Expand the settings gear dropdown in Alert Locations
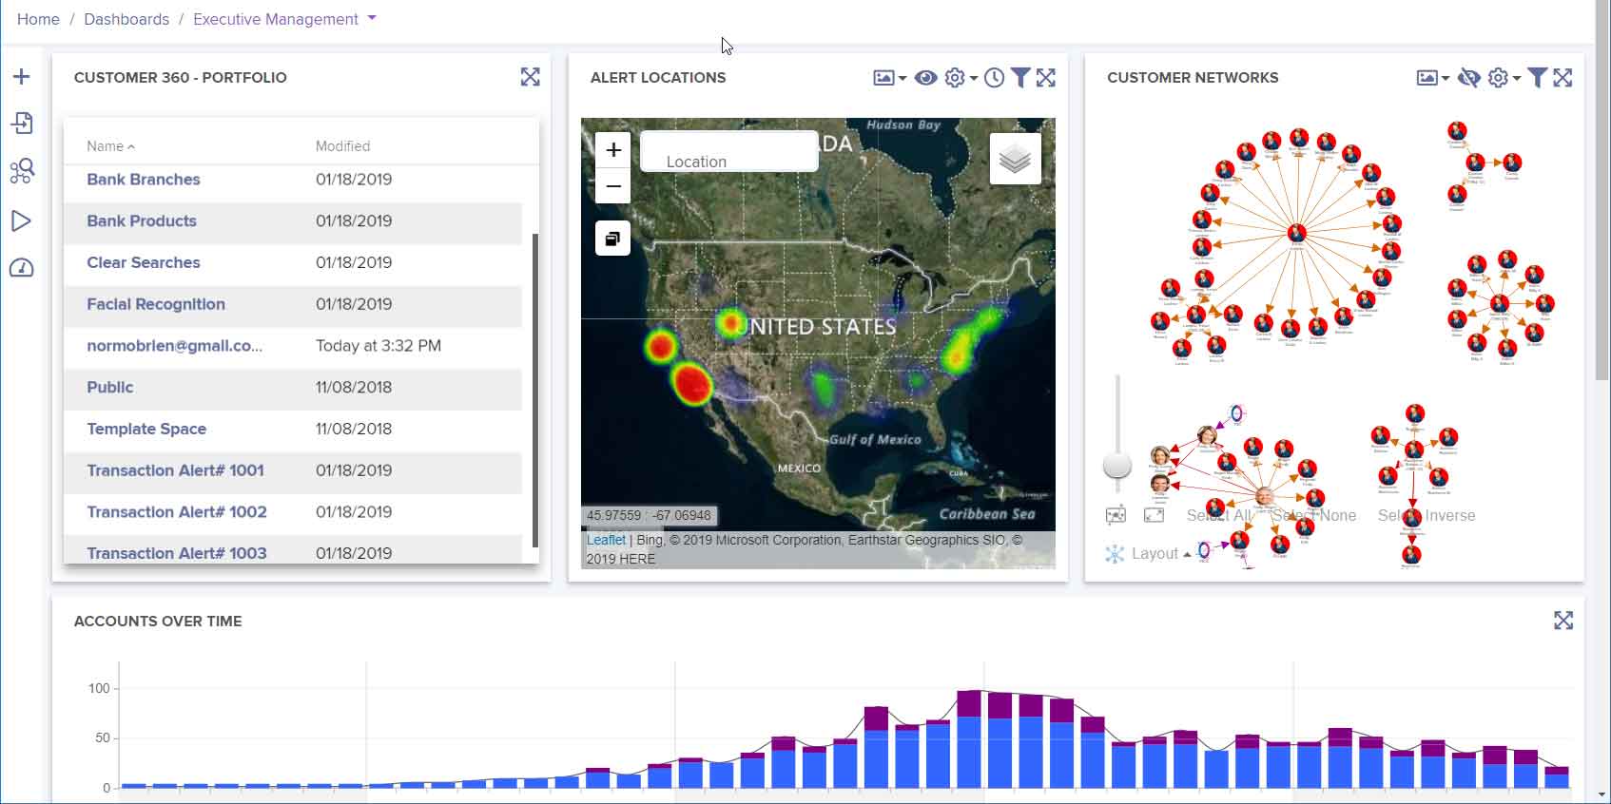Image resolution: width=1611 pixels, height=804 pixels. [960, 78]
